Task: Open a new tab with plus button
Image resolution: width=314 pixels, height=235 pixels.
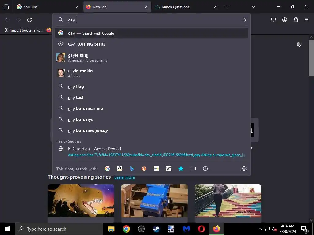Action: click(x=227, y=7)
